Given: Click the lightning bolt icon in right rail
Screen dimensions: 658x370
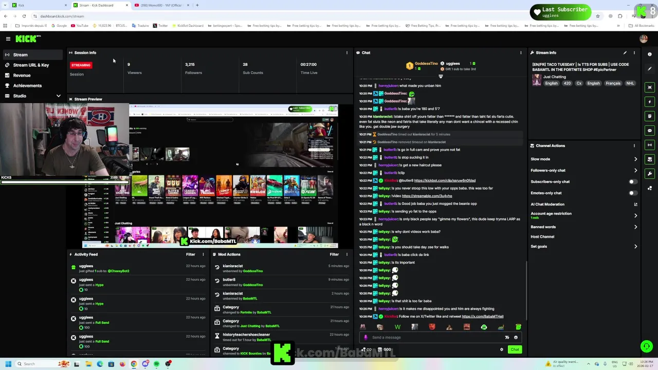Looking at the screenshot, I should pos(650,102).
